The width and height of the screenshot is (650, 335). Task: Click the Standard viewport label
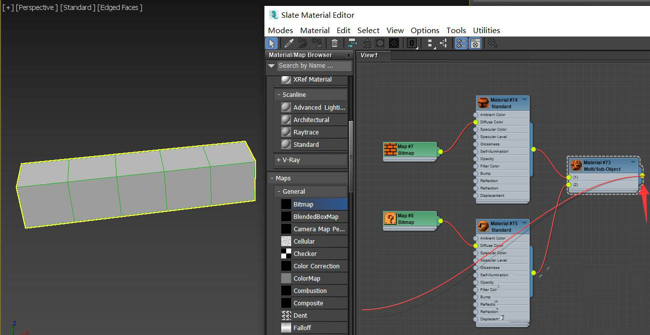click(x=78, y=7)
